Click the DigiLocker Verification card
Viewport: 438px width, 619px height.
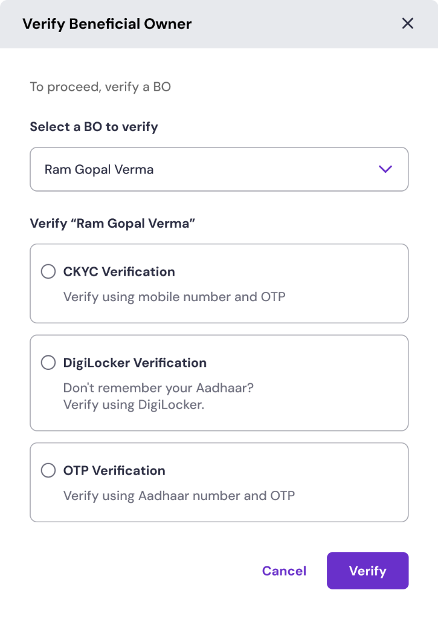(219, 383)
